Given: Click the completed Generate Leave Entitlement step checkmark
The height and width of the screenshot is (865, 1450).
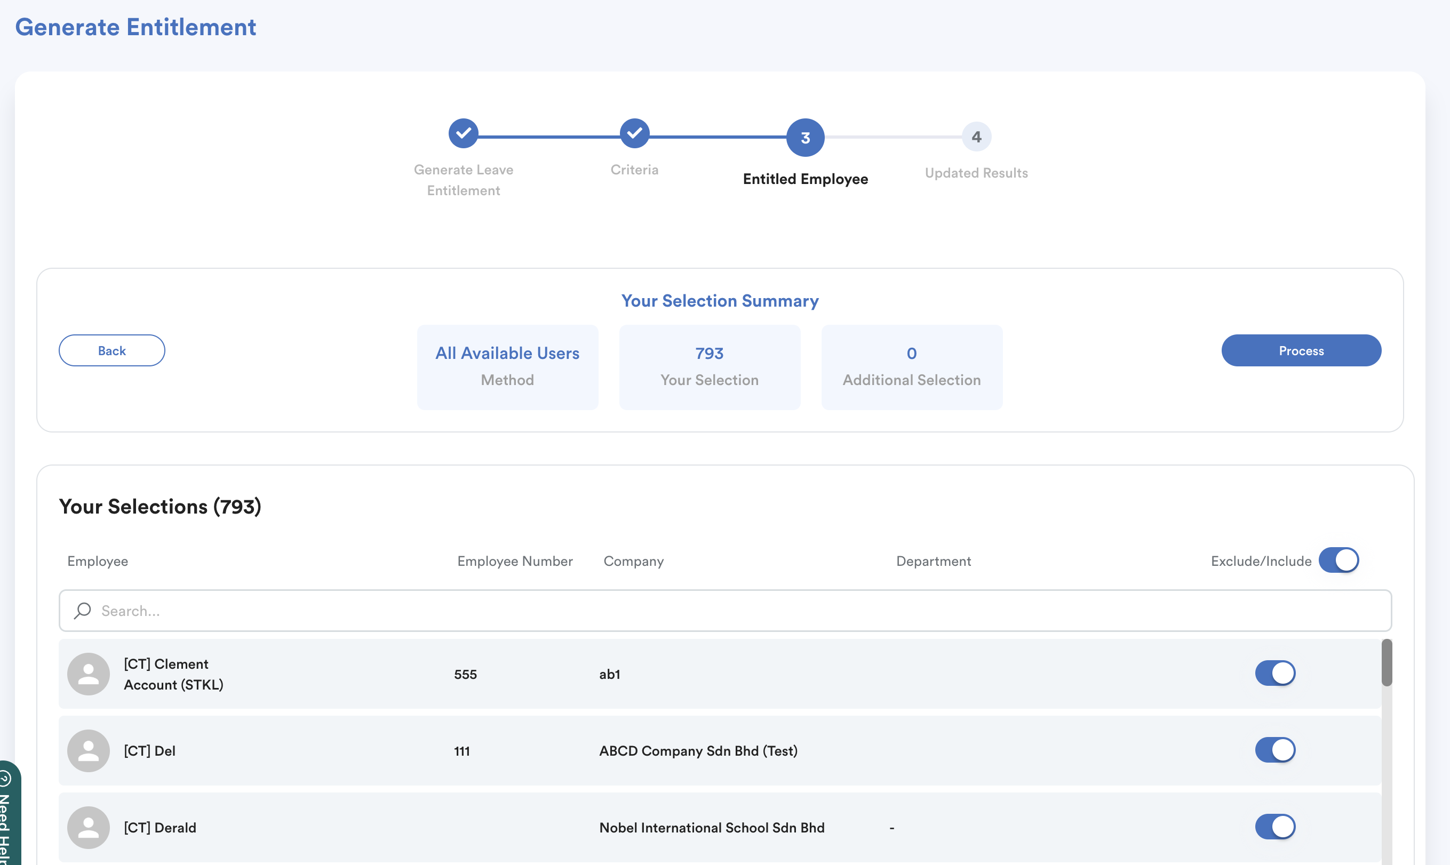Looking at the screenshot, I should (x=463, y=133).
